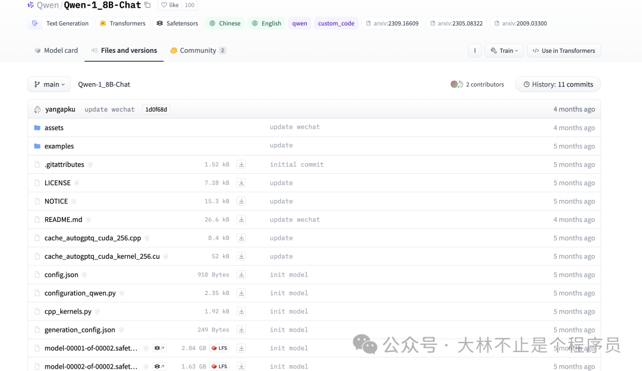Click LFS badge on model-00002 row
Image resolution: width=642 pixels, height=371 pixels.
[x=219, y=366]
